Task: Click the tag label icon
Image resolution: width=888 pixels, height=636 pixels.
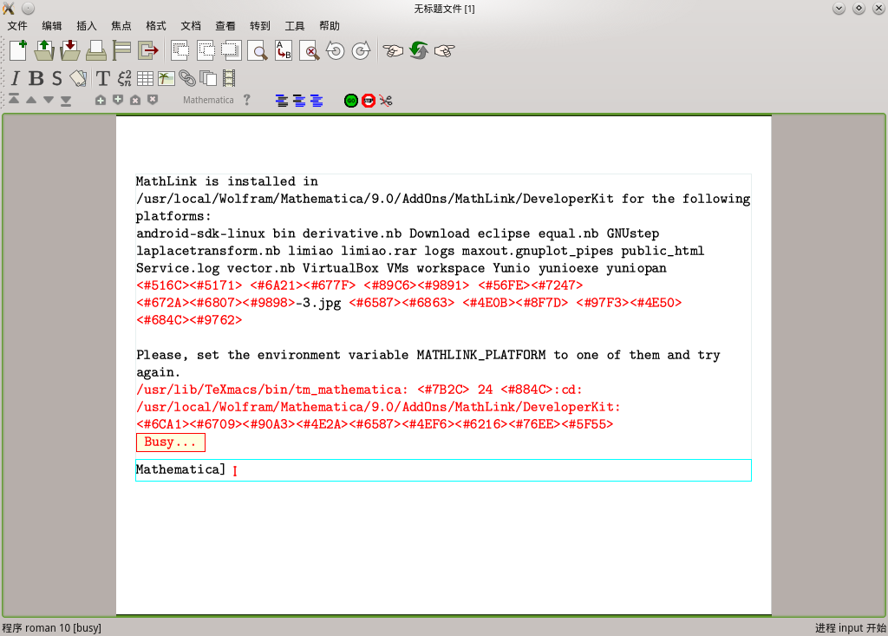Action: coord(78,78)
